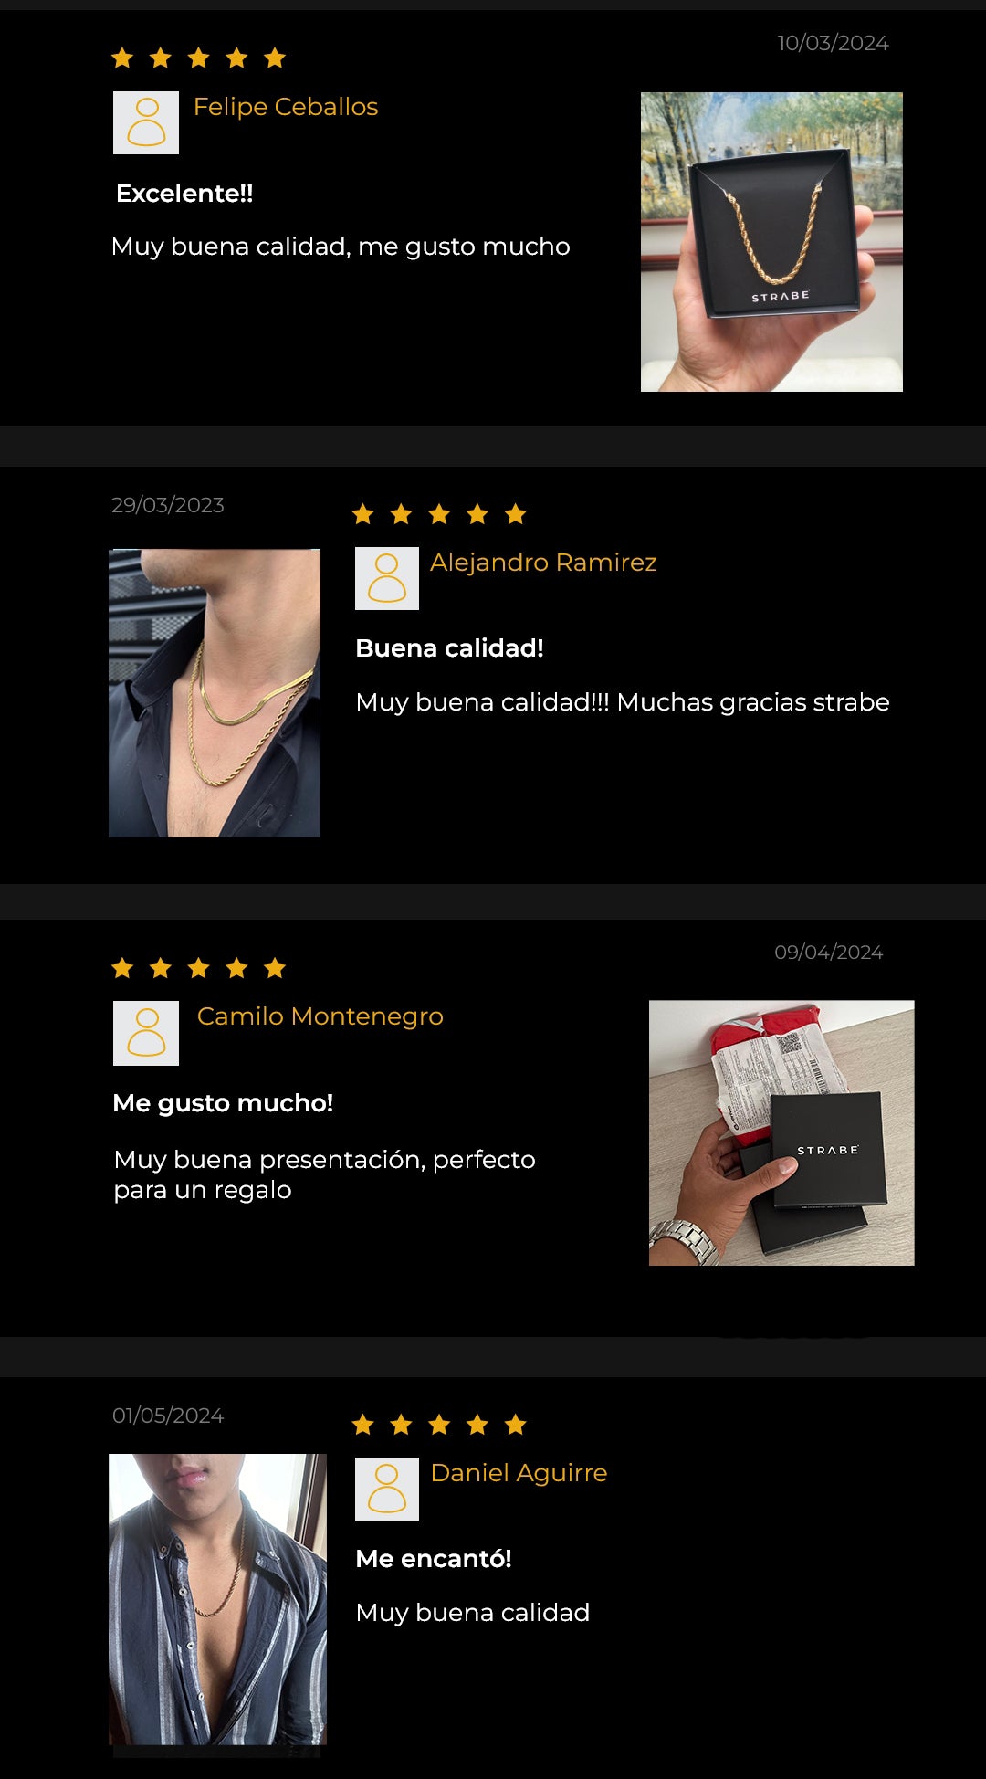Click Daniel Aguirre's avatar icon
Screen dimensions: 986x1779
[387, 1489]
